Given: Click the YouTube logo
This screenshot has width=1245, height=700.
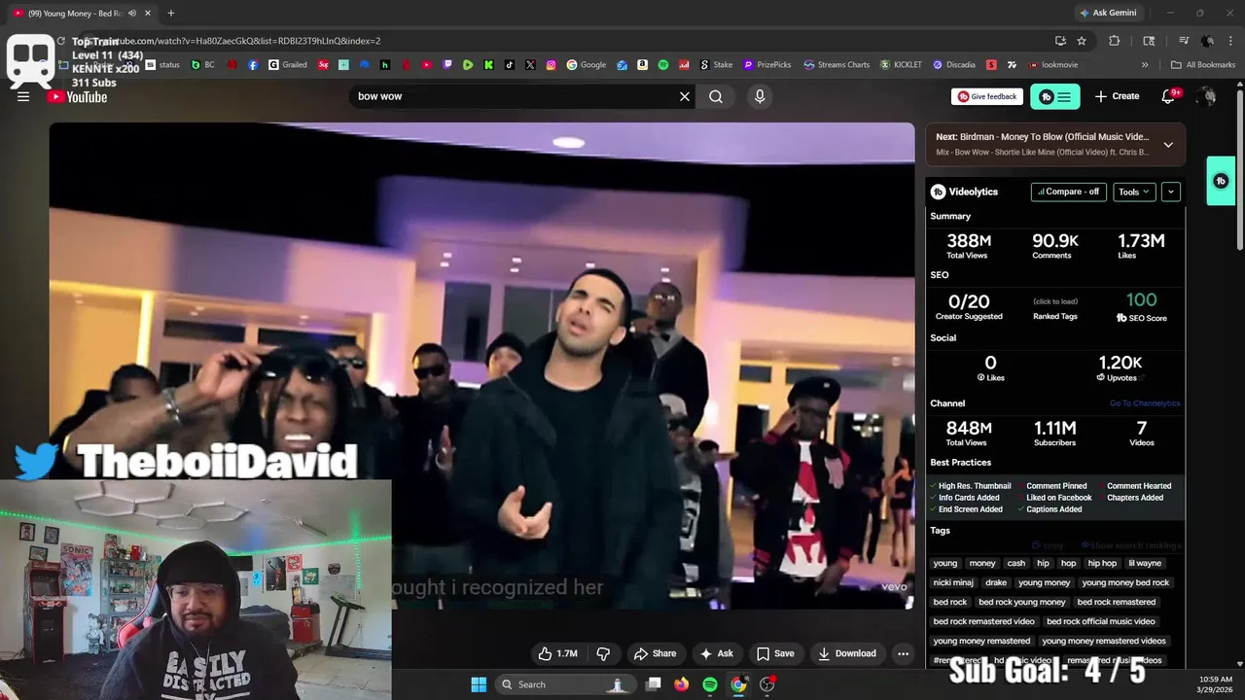Looking at the screenshot, I should click(x=78, y=96).
